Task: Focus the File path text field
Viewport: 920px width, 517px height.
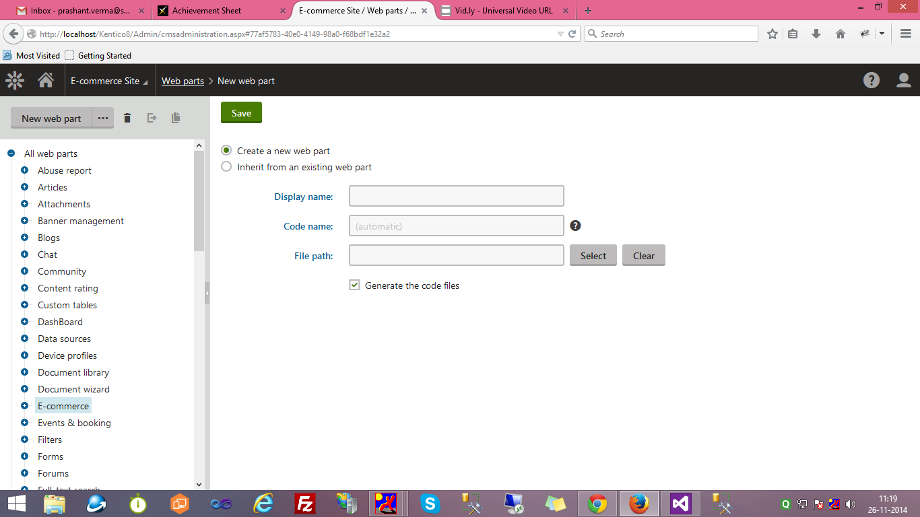Action: pyautogui.click(x=457, y=255)
